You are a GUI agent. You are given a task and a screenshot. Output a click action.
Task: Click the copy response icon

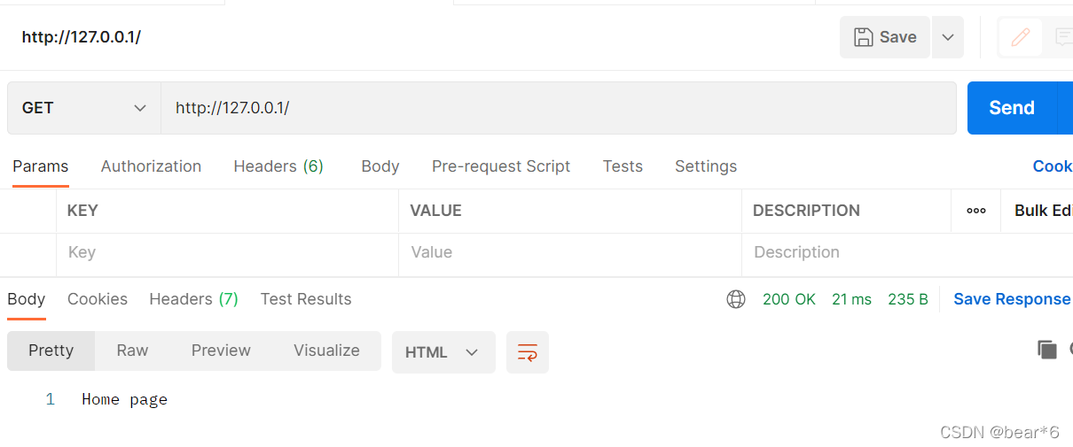[1047, 350]
